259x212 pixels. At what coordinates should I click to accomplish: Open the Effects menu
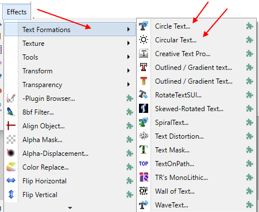17,12
